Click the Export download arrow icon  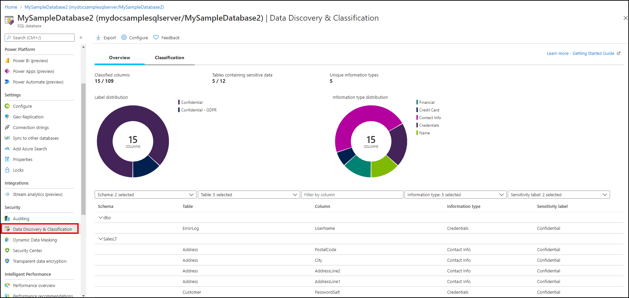pyautogui.click(x=98, y=38)
